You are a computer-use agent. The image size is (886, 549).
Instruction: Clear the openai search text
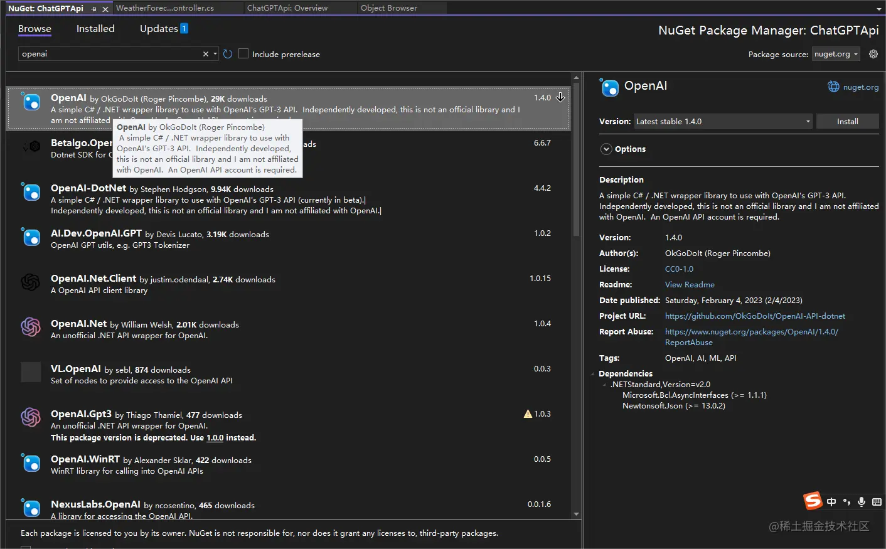pos(205,54)
